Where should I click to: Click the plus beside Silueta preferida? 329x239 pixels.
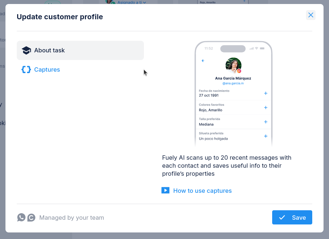[x=266, y=136]
